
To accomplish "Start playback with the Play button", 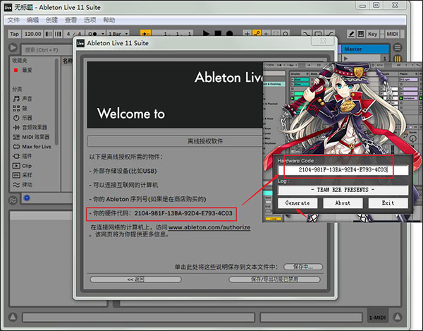I will [x=206, y=34].
